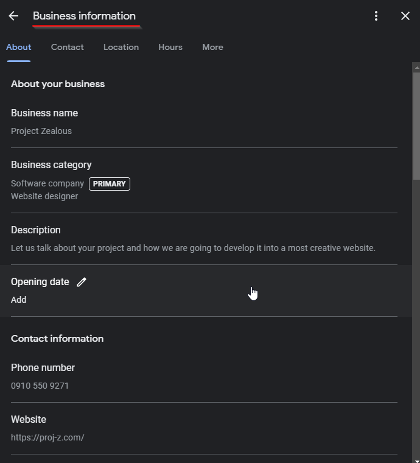Screen dimensions: 420x463
Task: Open the Contact tab
Action: coord(68,47)
